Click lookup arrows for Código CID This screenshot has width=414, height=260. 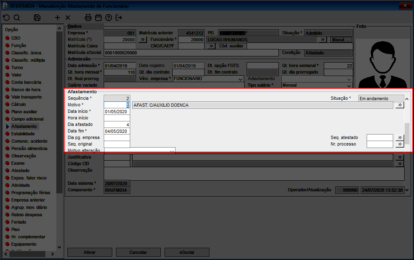(400, 164)
